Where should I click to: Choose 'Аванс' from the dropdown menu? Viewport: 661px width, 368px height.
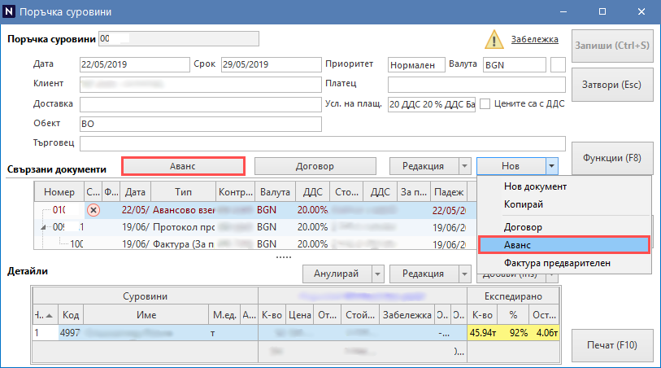click(x=564, y=245)
